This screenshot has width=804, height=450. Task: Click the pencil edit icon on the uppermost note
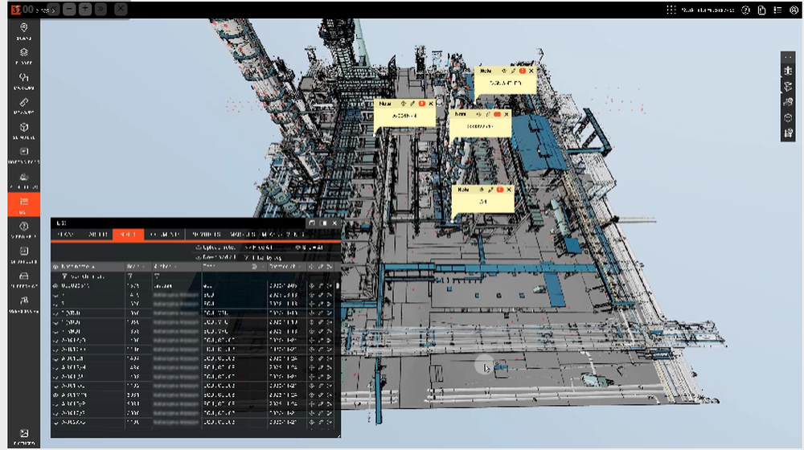[x=513, y=71]
